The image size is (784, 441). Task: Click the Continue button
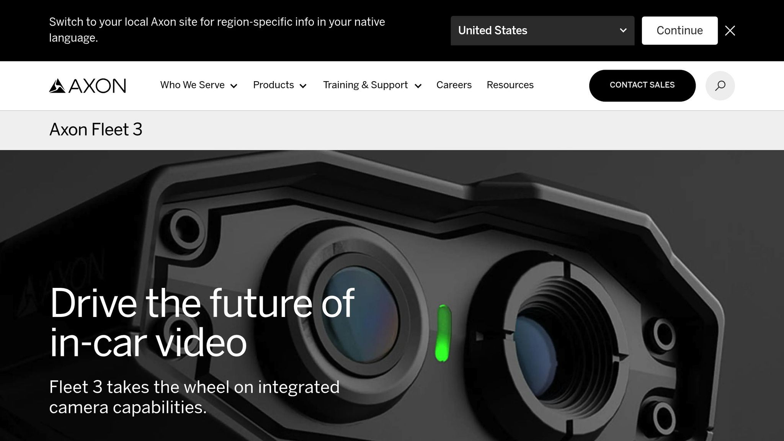pyautogui.click(x=679, y=31)
